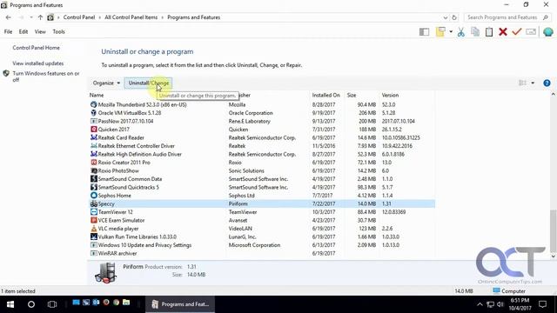
Task: Toggle the preview pane layout icon
Action: (424, 32)
